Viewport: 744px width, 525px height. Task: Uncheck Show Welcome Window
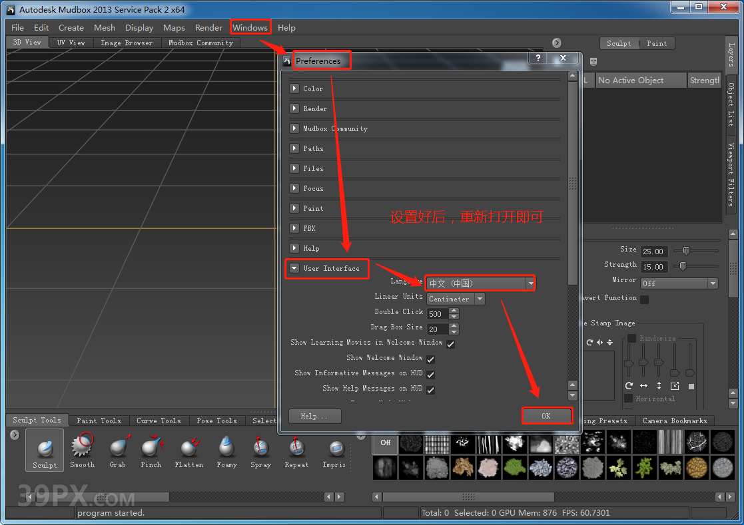coord(430,358)
